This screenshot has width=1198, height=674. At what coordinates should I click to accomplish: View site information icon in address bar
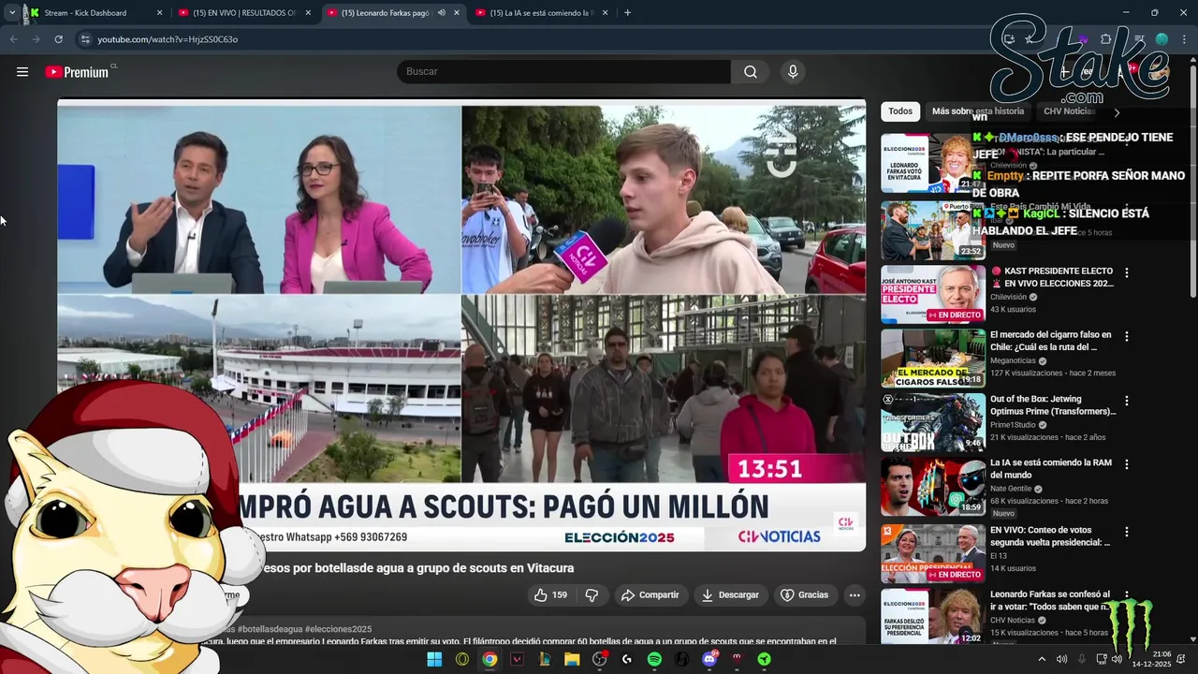tap(85, 39)
